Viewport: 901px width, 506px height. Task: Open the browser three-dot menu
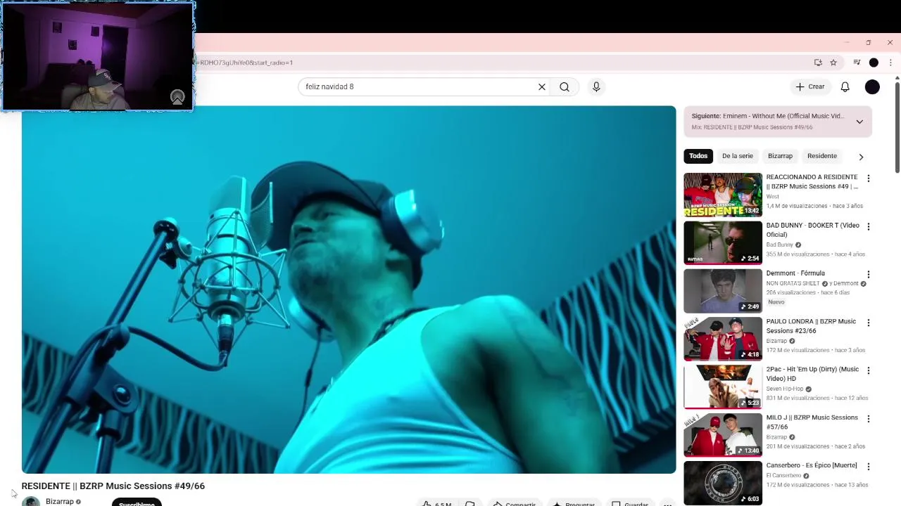(890, 63)
